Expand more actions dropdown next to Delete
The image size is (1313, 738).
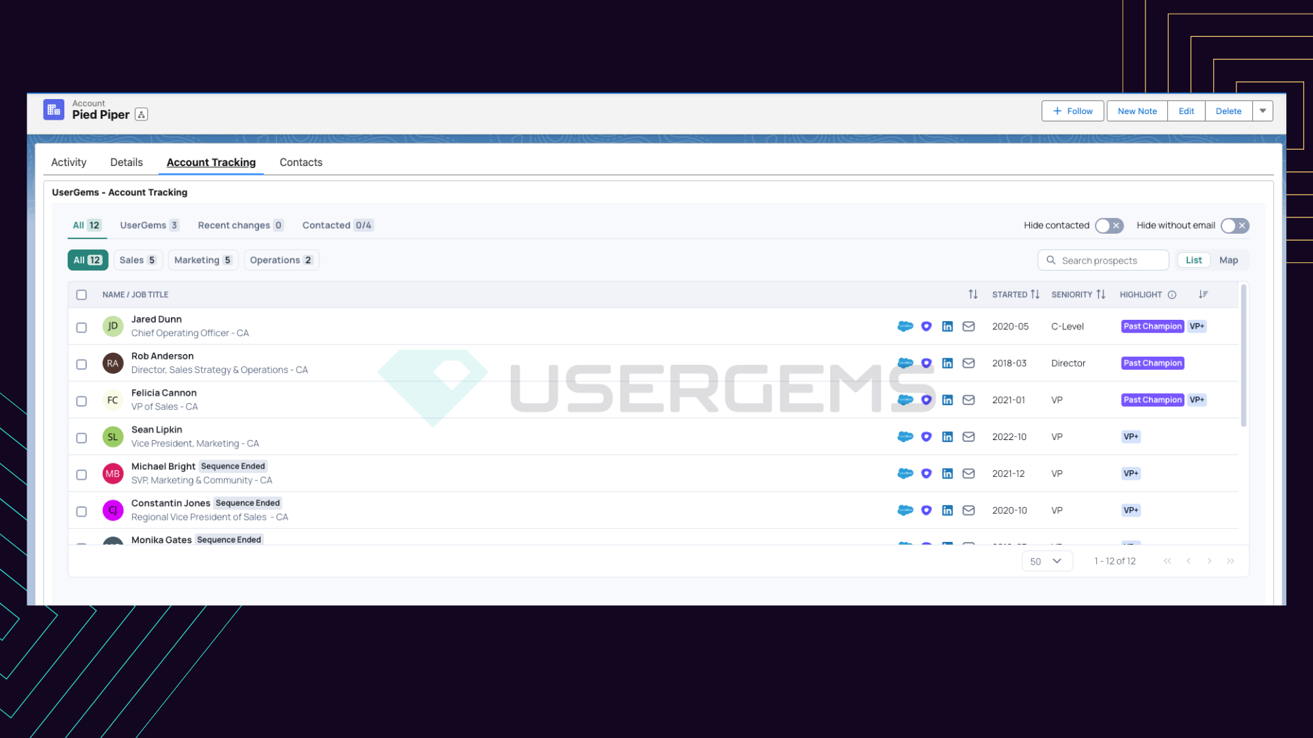coord(1262,111)
